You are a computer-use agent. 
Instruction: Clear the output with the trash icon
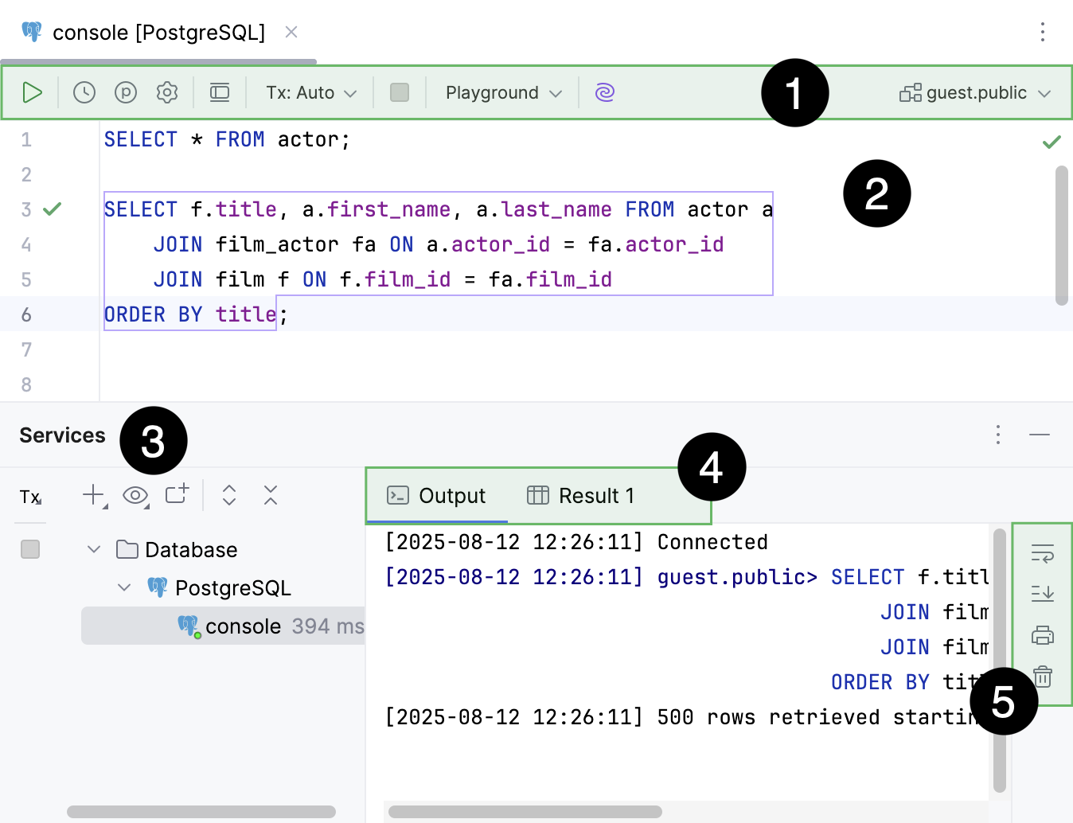pos(1042,676)
